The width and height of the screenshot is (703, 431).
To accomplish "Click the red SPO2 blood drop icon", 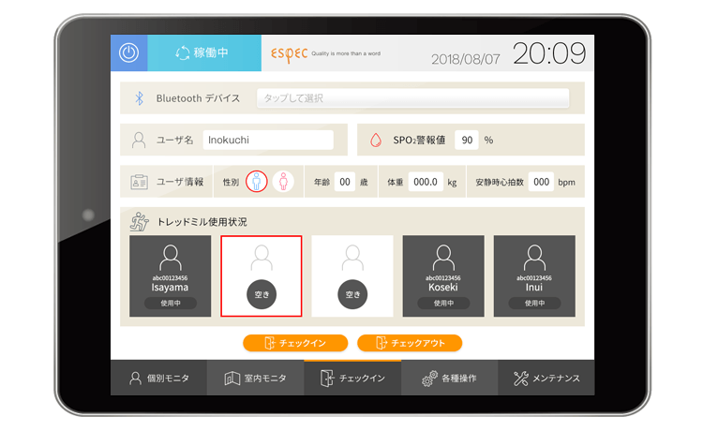I will click(376, 140).
